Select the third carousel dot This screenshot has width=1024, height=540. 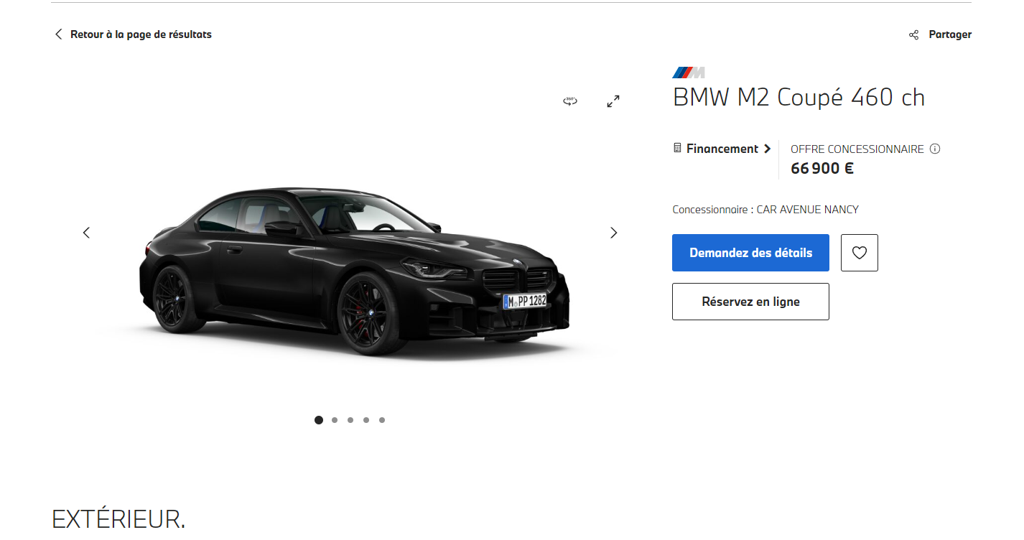click(350, 420)
